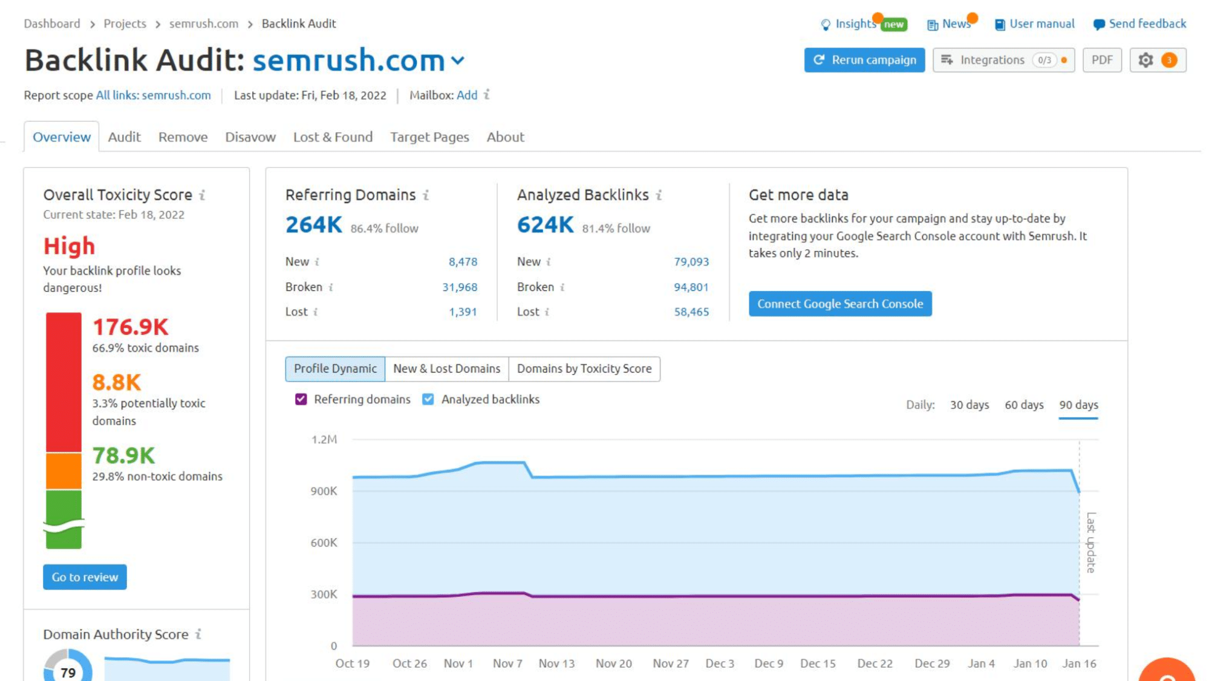
Task: Click the Go to review button
Action: tap(85, 577)
